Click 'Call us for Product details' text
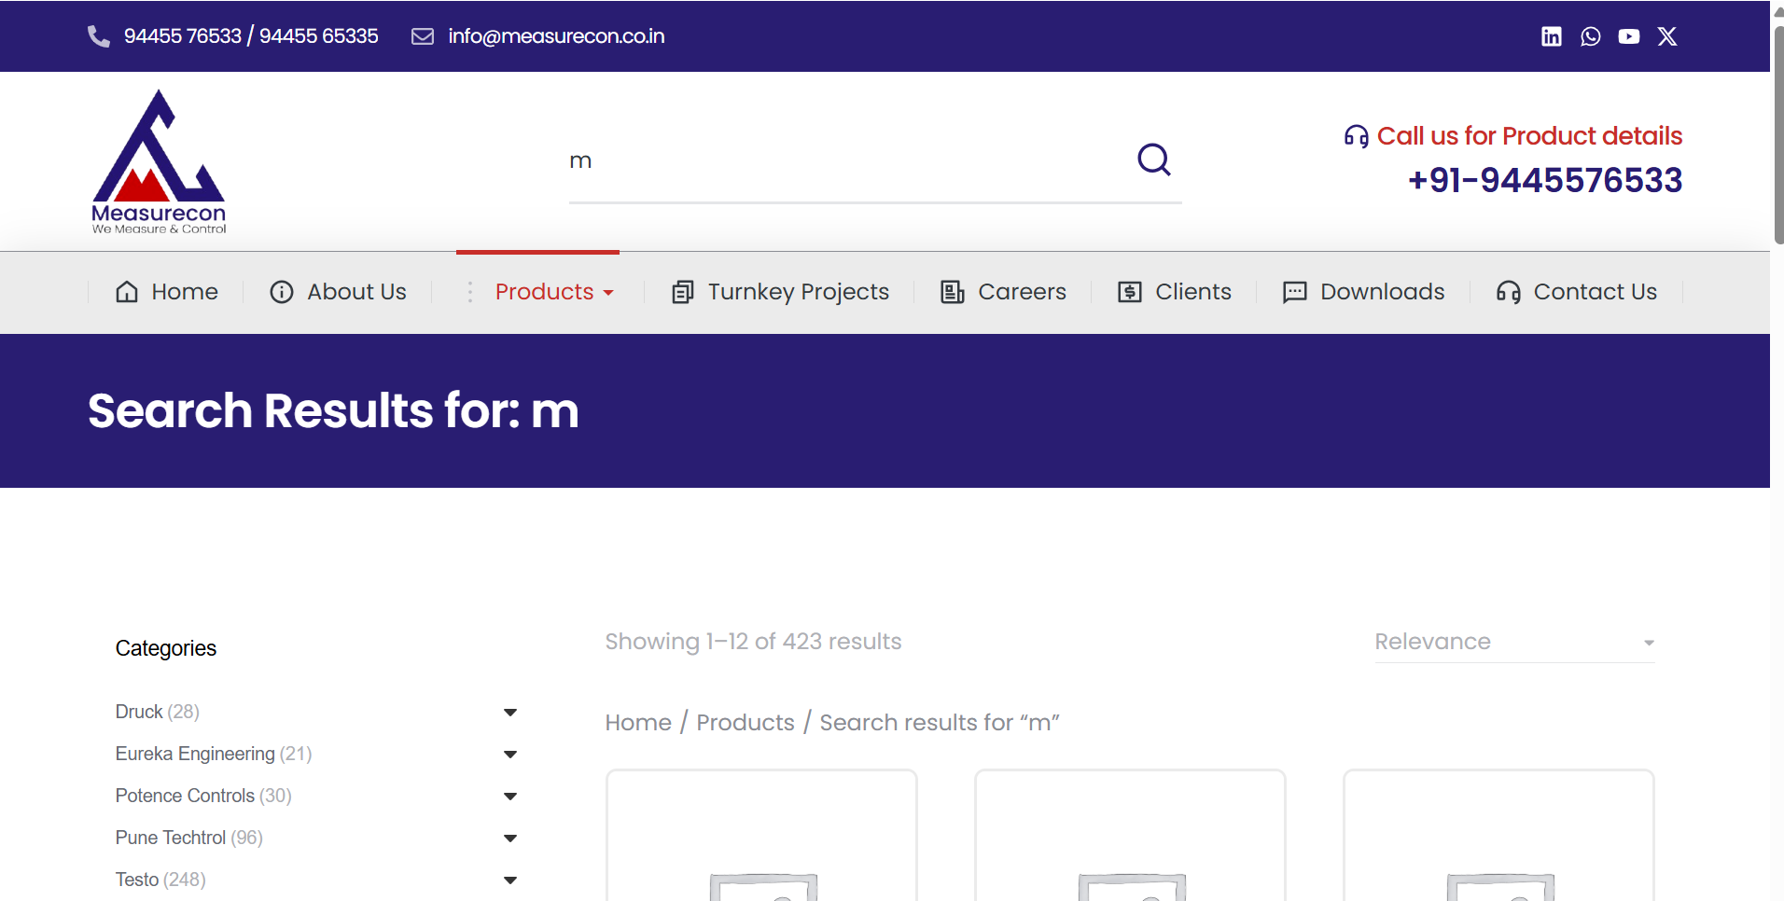 pyautogui.click(x=1530, y=136)
